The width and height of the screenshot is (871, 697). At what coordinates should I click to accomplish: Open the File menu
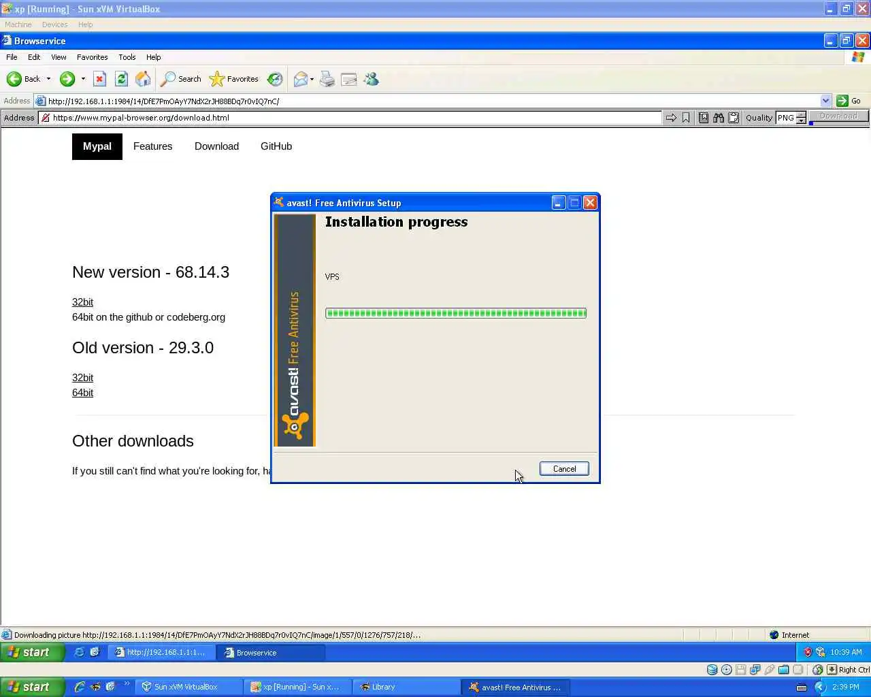click(12, 57)
